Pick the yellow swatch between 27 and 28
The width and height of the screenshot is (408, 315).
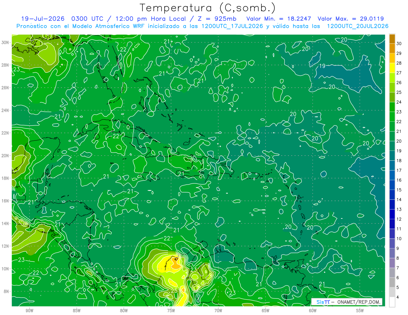click(x=392, y=68)
